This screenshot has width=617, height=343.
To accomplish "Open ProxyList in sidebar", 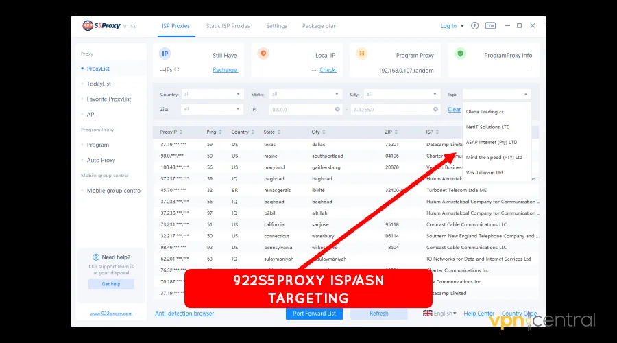I will tap(98, 69).
